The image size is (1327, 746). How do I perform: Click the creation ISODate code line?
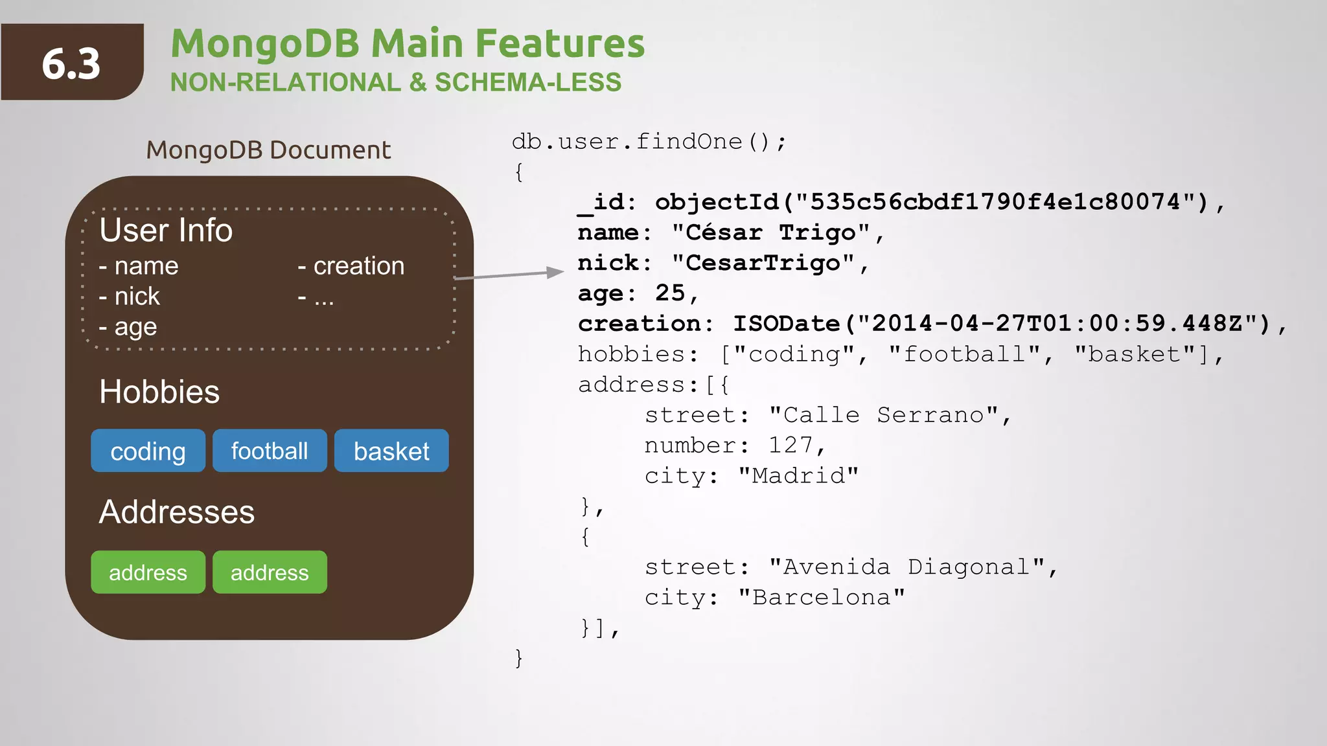pyautogui.click(x=932, y=323)
